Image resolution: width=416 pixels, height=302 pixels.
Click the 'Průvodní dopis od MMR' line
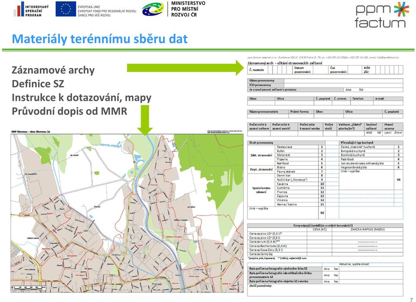pos(69,111)
